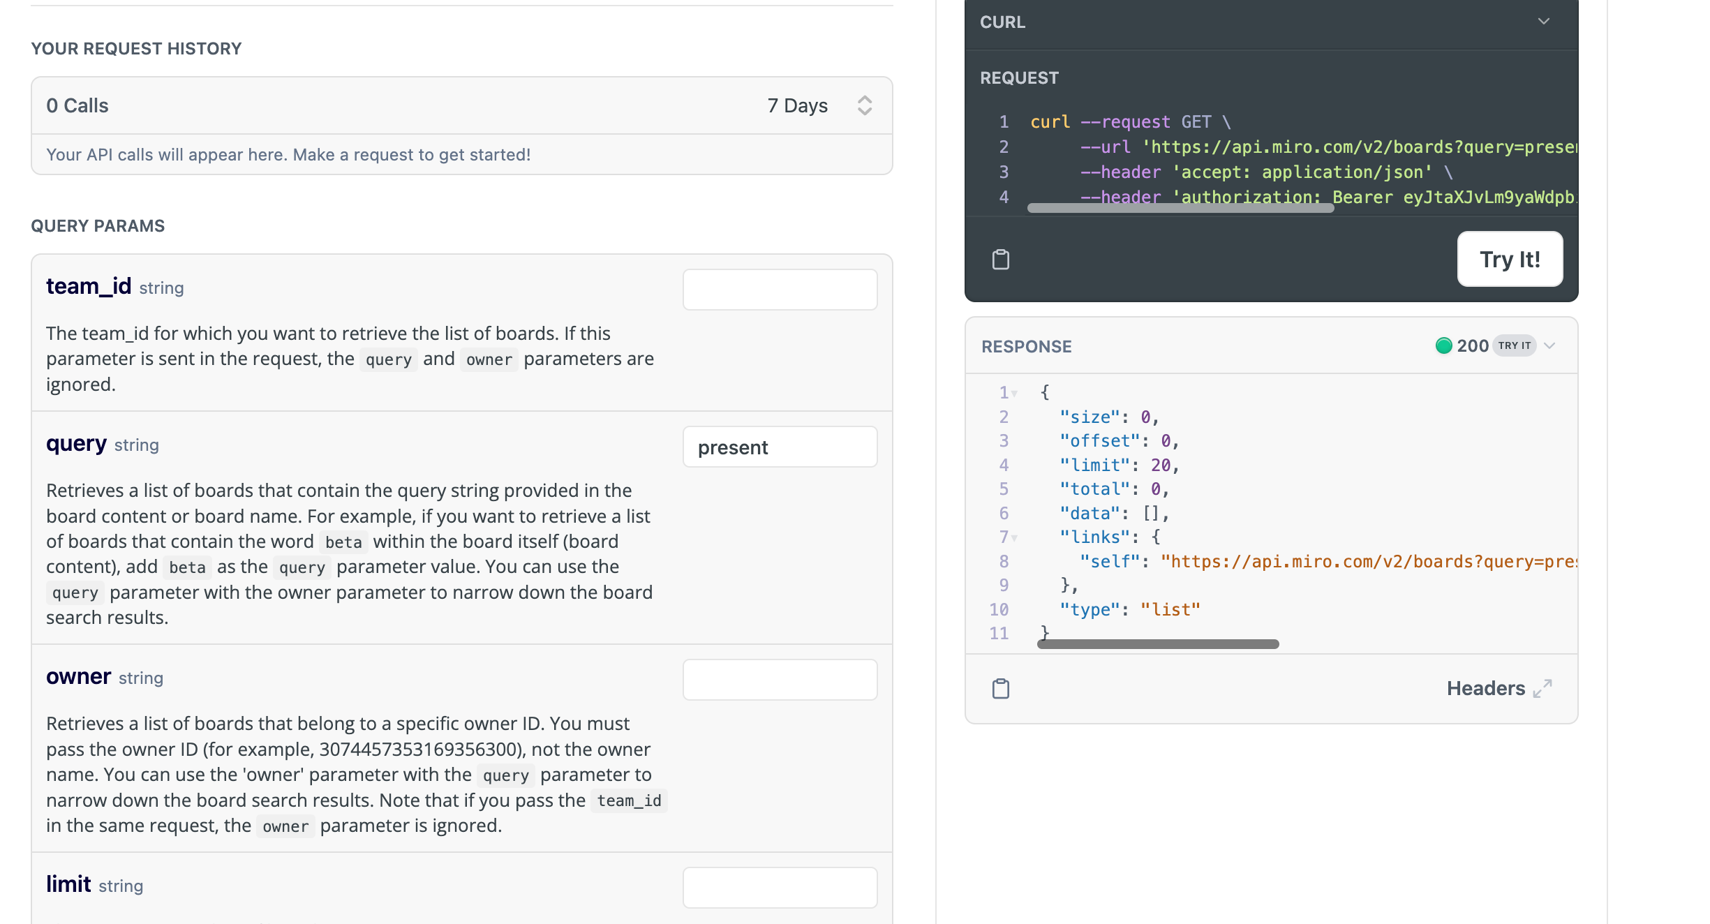The height and width of the screenshot is (924, 1710).
Task: Collapse the JSON root object at line 1
Action: pyautogui.click(x=1014, y=394)
